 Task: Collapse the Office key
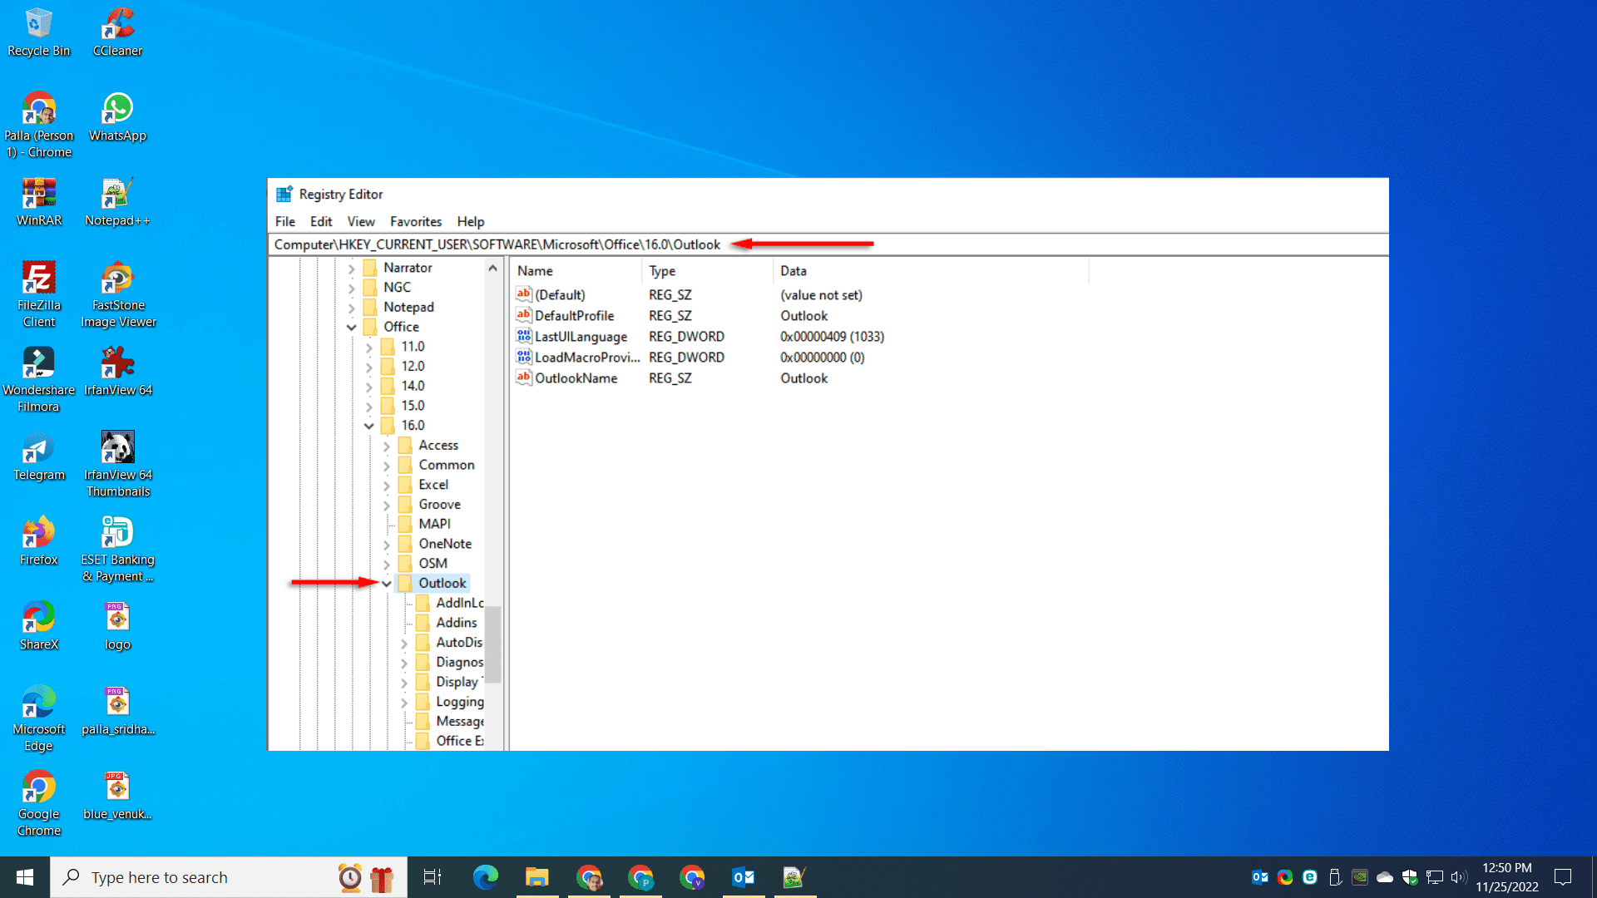coord(351,327)
